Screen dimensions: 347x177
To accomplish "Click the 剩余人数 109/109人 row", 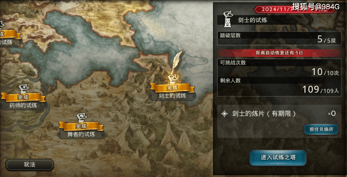I will coord(279,87).
